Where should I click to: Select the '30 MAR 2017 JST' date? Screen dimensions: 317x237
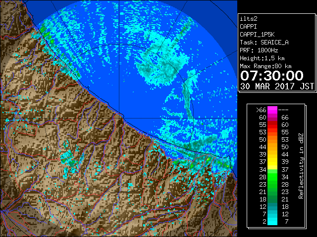(x=277, y=86)
